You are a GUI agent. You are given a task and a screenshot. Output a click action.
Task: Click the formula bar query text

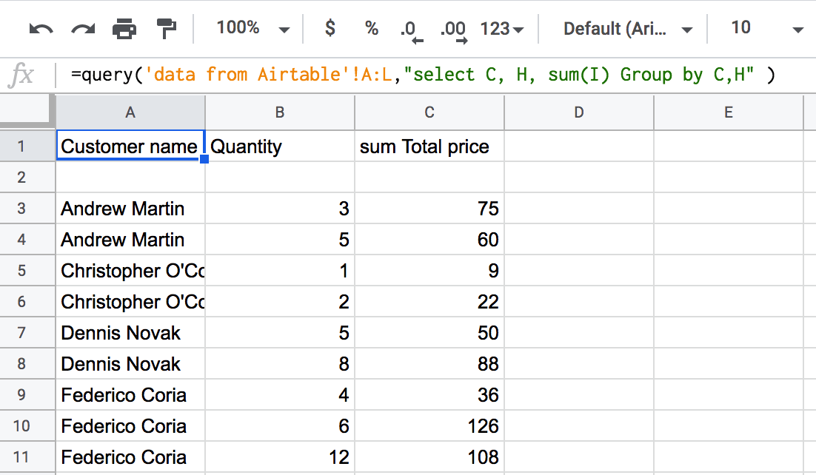(423, 75)
